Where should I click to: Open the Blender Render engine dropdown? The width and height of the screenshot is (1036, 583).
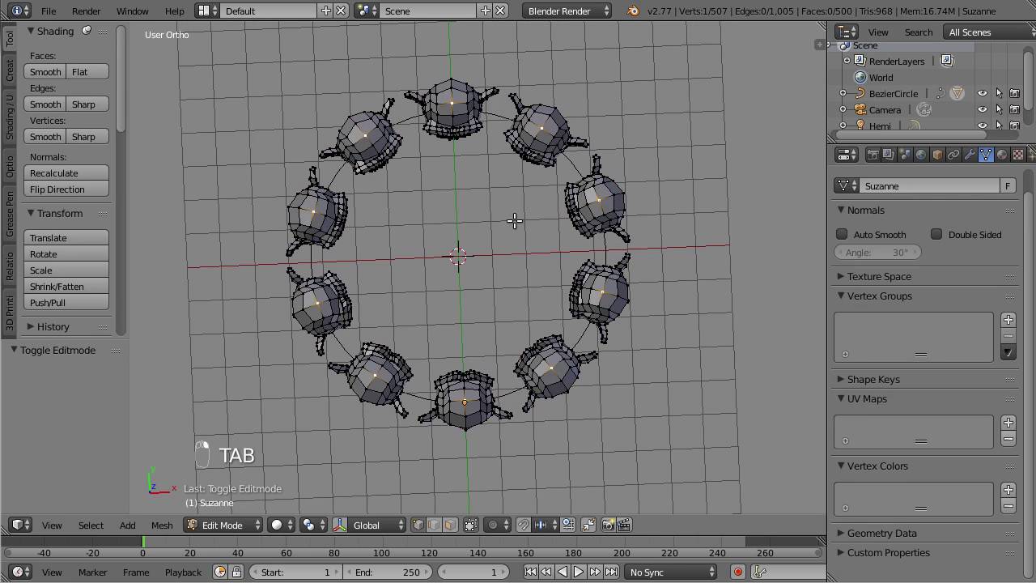[567, 11]
